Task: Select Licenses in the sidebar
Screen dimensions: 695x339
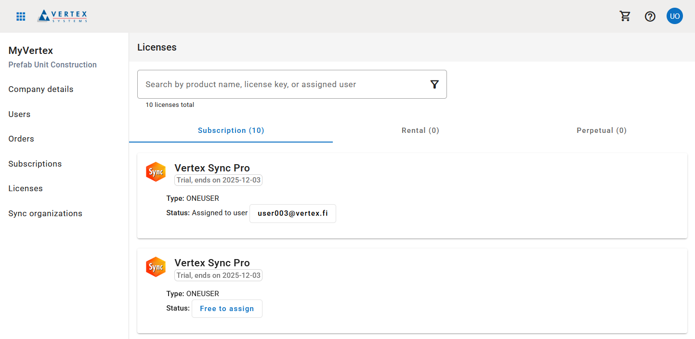Action: pos(26,188)
